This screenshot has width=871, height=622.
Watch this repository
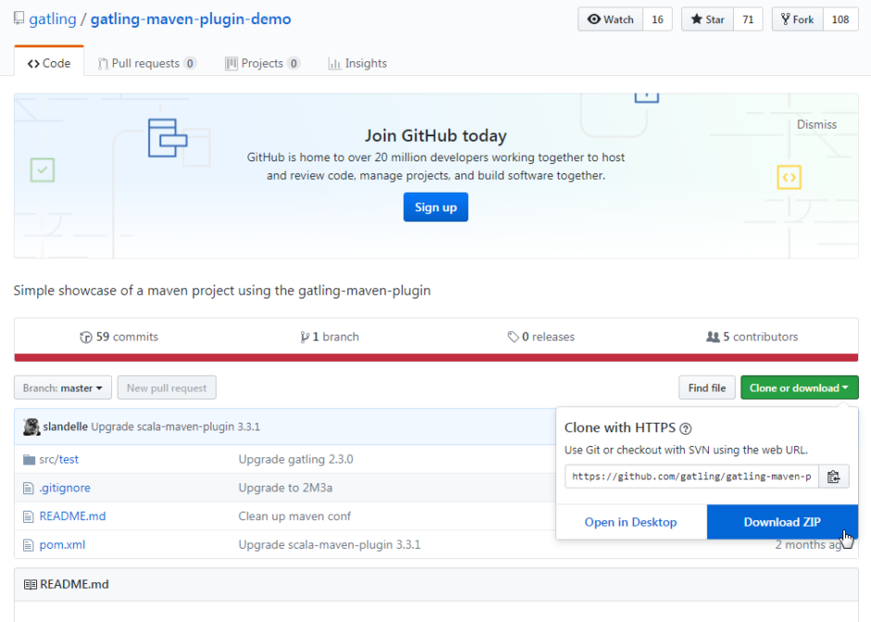611,19
